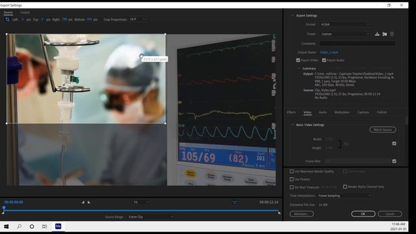Open the Video tab
The height and width of the screenshot is (234, 416).
click(x=307, y=112)
